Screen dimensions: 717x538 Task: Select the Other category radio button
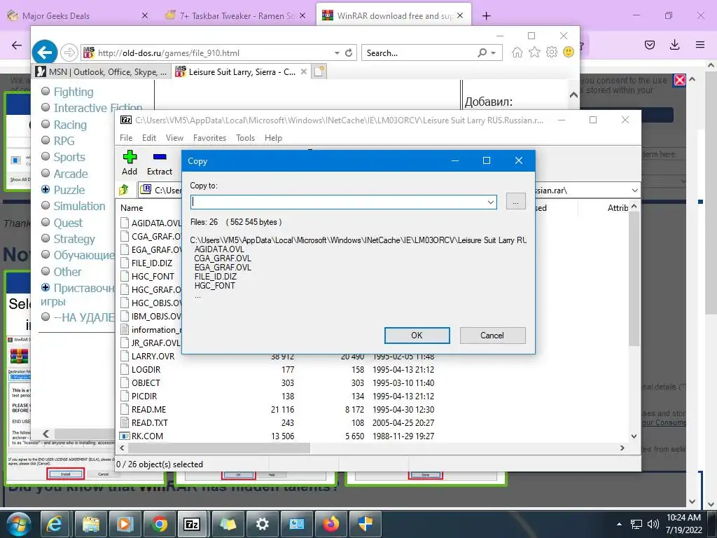coord(46,271)
